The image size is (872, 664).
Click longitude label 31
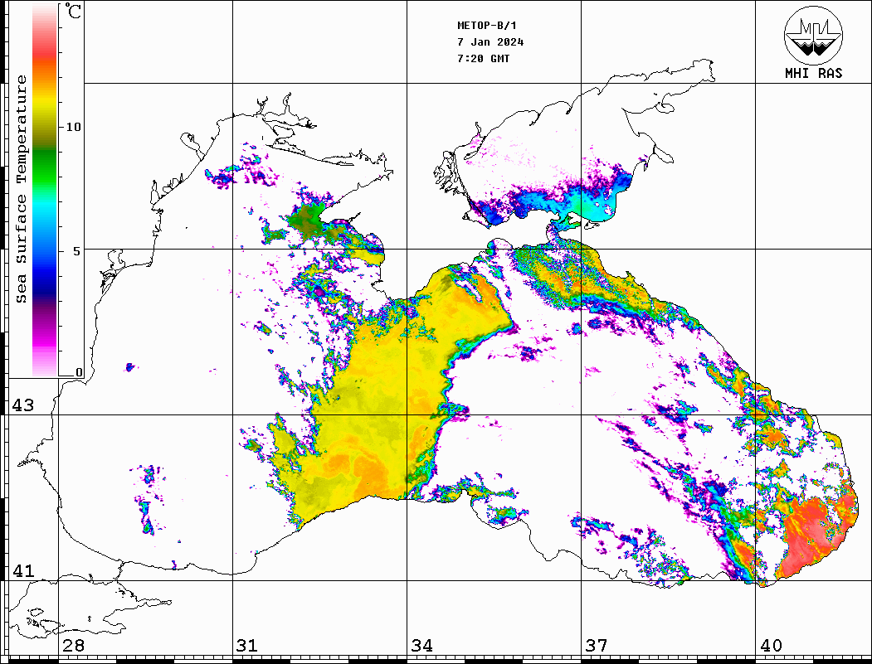(x=247, y=645)
